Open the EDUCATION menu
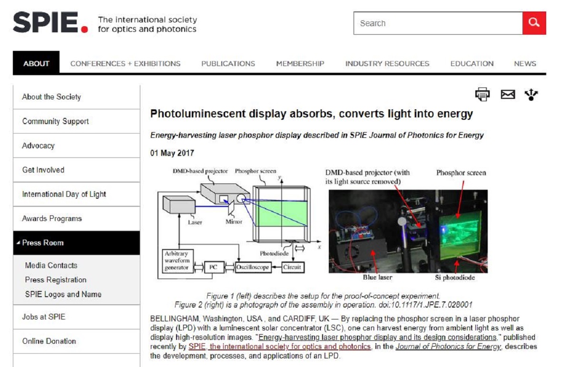Image resolution: width=571 pixels, height=367 pixels. (472, 63)
